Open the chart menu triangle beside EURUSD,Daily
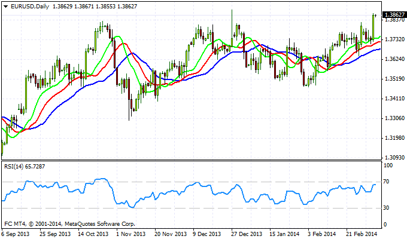The width and height of the screenshot is (407, 239). (x=6, y=7)
